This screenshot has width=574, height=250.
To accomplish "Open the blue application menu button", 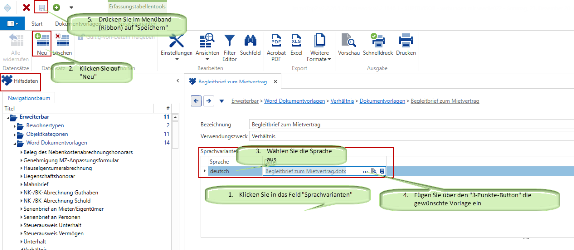I will pyautogui.click(x=12, y=24).
